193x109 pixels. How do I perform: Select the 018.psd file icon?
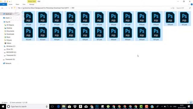[142, 18]
